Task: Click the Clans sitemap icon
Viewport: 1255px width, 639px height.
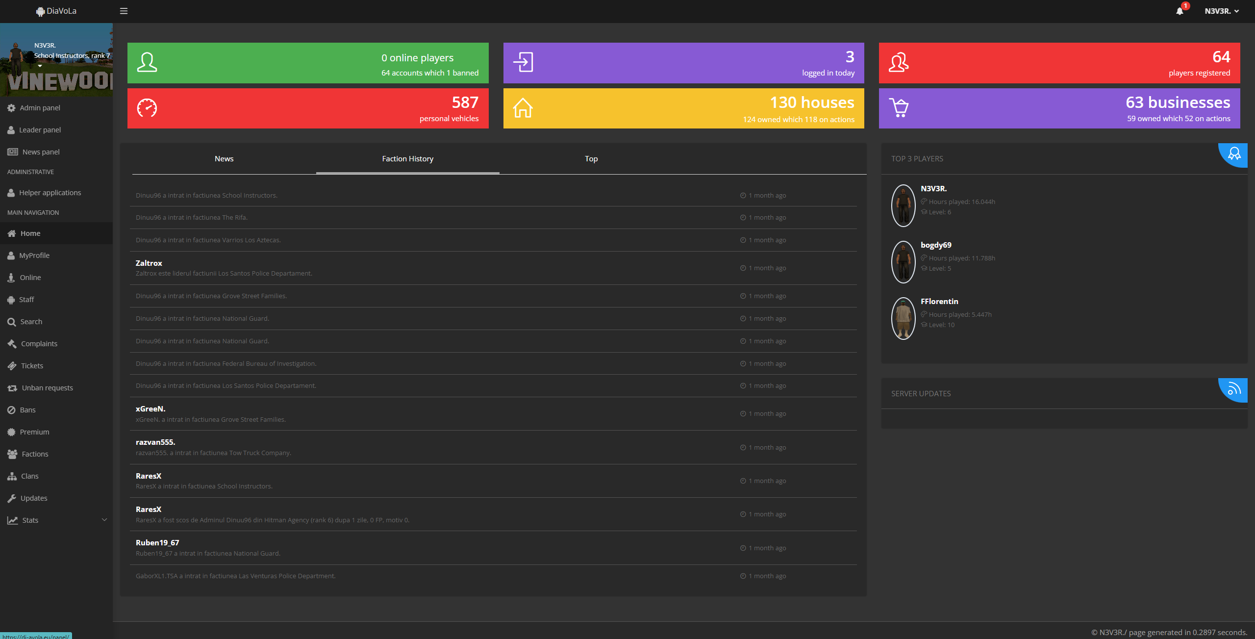Action: [12, 476]
